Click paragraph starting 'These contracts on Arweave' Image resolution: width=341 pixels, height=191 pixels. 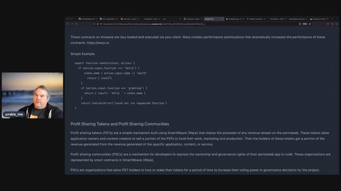(198, 40)
